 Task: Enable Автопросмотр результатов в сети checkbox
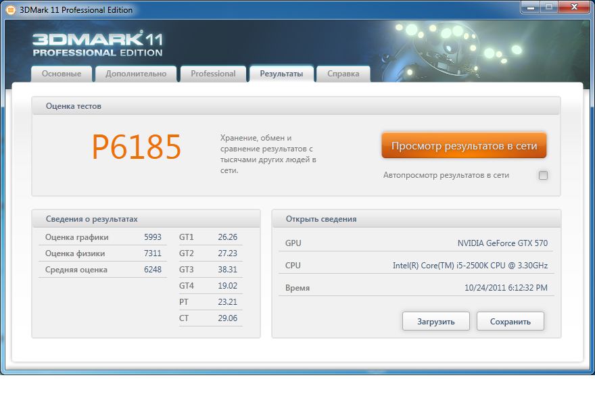click(x=543, y=175)
